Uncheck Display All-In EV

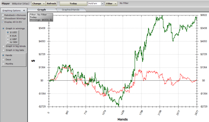point(3,22)
